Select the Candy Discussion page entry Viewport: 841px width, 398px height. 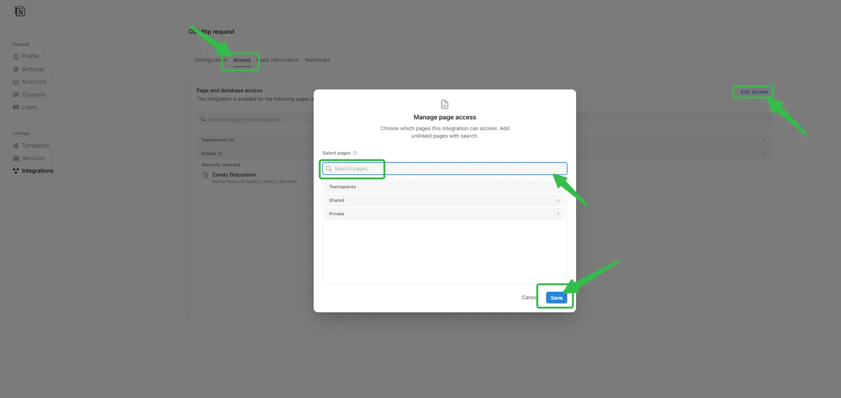(x=234, y=175)
